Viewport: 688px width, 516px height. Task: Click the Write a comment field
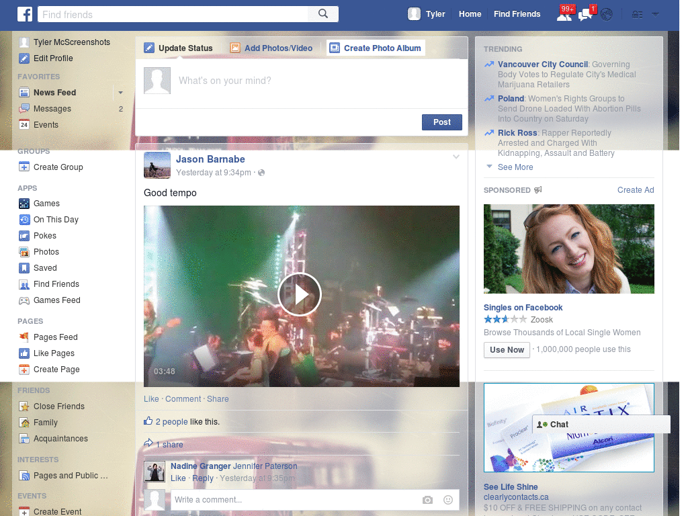coord(294,500)
